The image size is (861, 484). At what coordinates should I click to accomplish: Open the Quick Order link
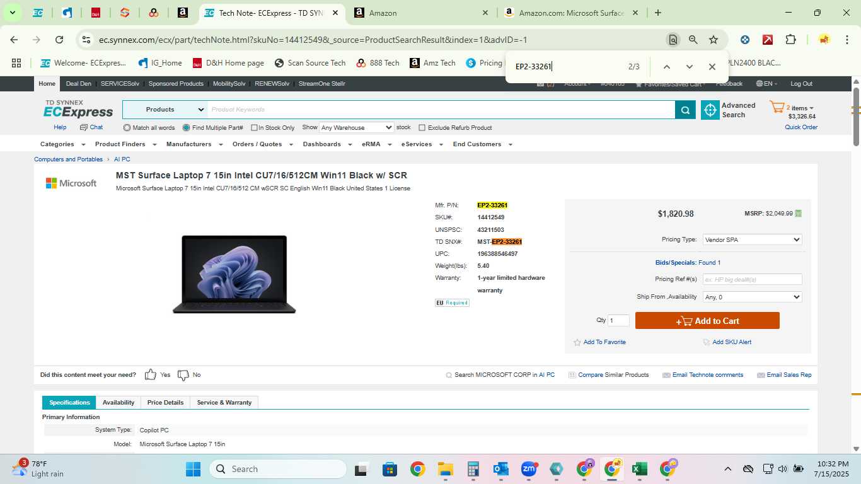(x=801, y=127)
